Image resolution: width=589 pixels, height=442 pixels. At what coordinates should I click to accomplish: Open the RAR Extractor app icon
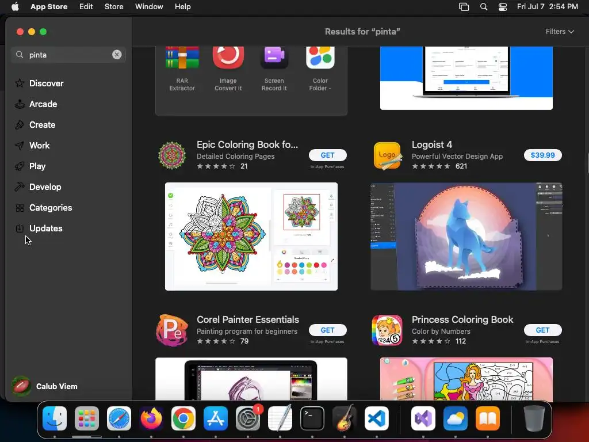coord(182,58)
